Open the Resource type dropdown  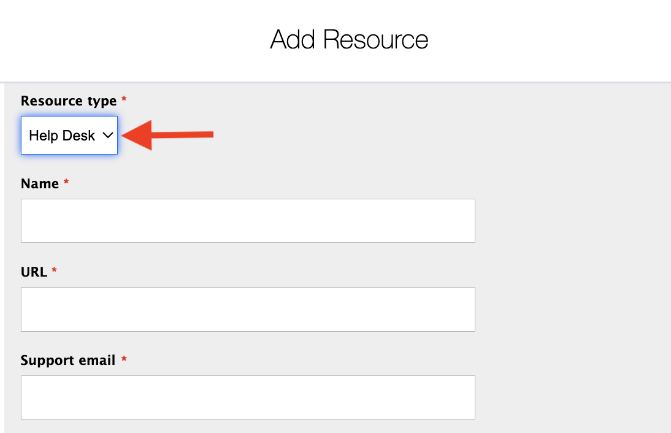(69, 136)
